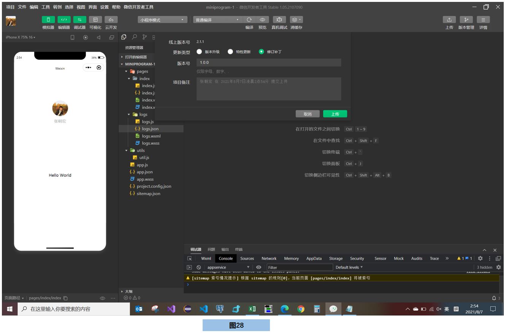The image size is (506, 333).
Task: Toggle the 模拟器 simulator panel button
Action: tap(48, 19)
